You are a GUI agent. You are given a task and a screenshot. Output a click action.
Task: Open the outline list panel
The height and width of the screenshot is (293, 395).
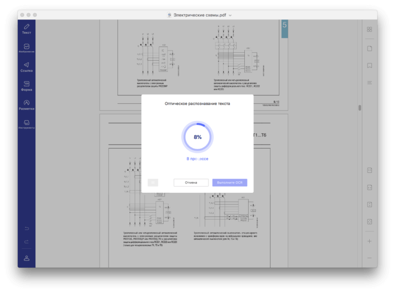(x=369, y=83)
